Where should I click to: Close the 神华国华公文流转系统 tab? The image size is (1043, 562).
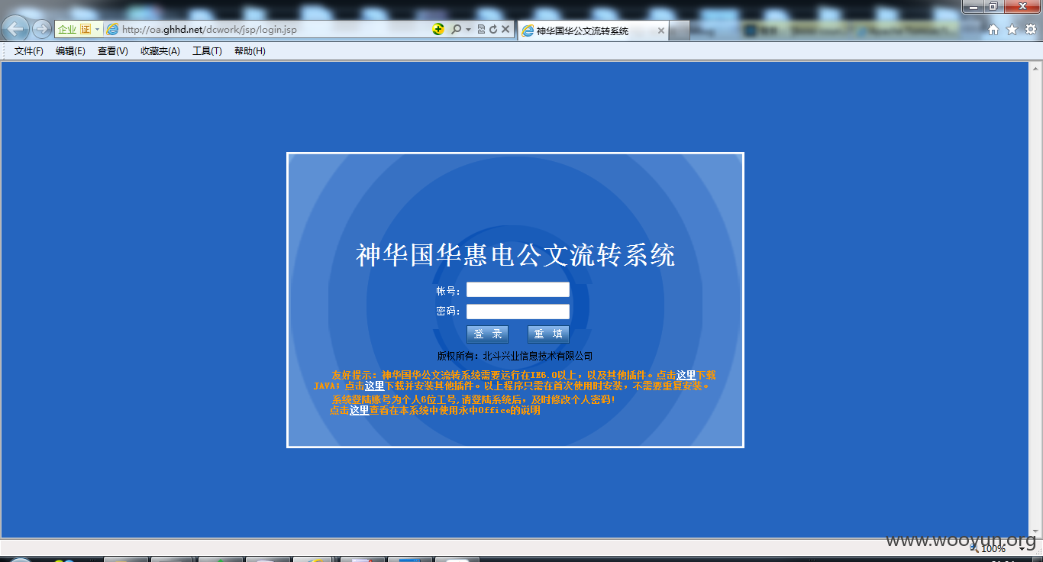pyautogui.click(x=660, y=31)
